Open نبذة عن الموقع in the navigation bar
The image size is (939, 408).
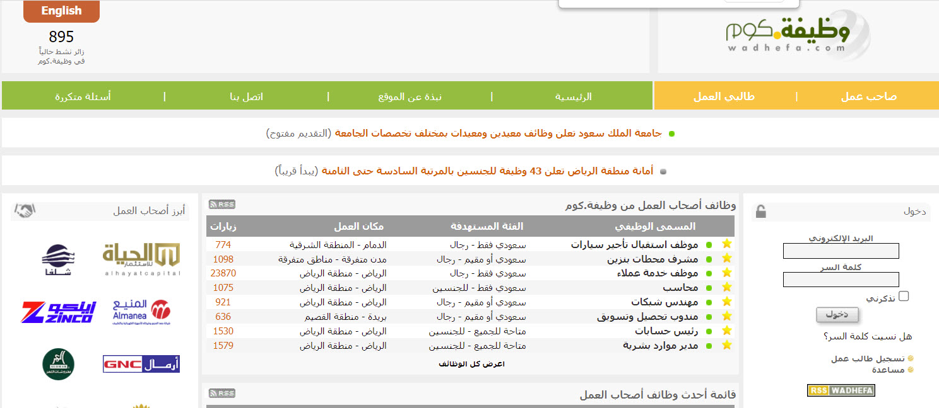coord(410,96)
